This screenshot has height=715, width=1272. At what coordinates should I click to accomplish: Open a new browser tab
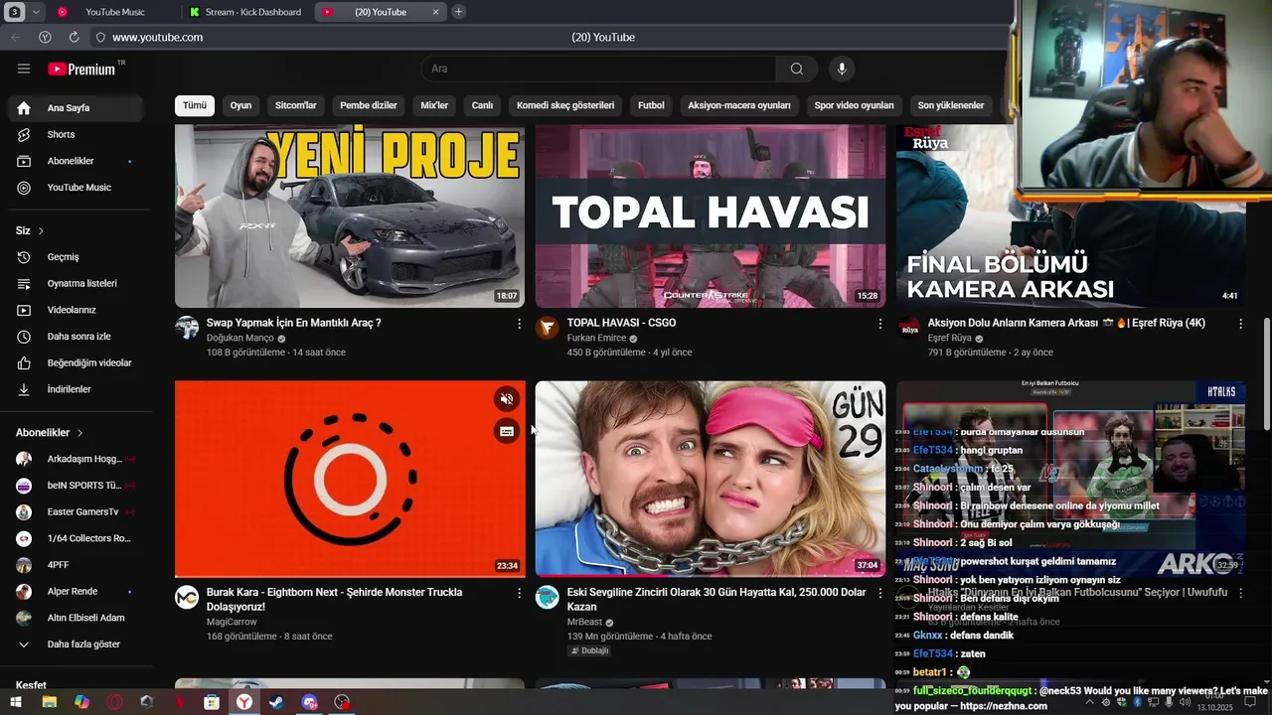pos(458,12)
